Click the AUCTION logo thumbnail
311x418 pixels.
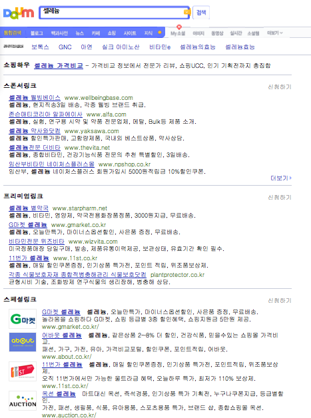point(23,401)
